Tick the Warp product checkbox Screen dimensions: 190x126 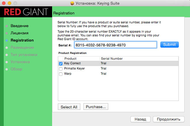point(61,74)
